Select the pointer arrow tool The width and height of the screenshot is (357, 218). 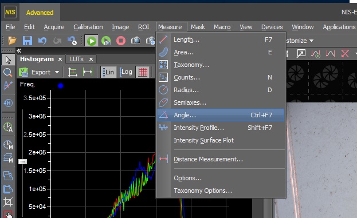tap(8, 60)
